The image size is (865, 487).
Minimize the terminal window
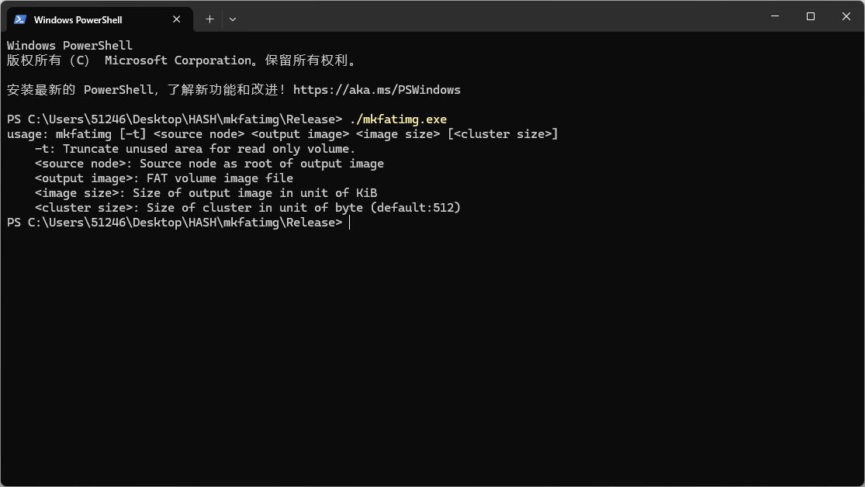point(774,16)
